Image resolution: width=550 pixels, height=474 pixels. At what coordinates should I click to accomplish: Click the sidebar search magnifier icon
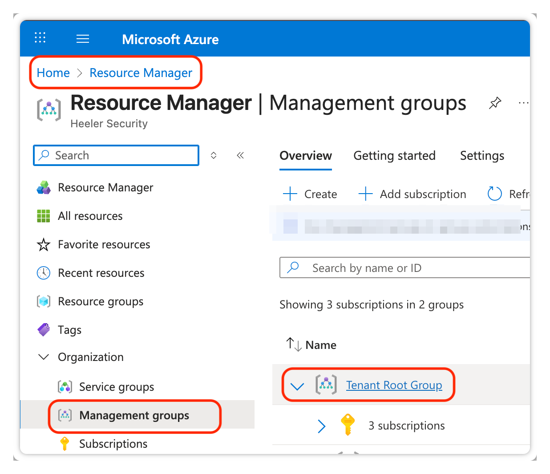pos(44,155)
